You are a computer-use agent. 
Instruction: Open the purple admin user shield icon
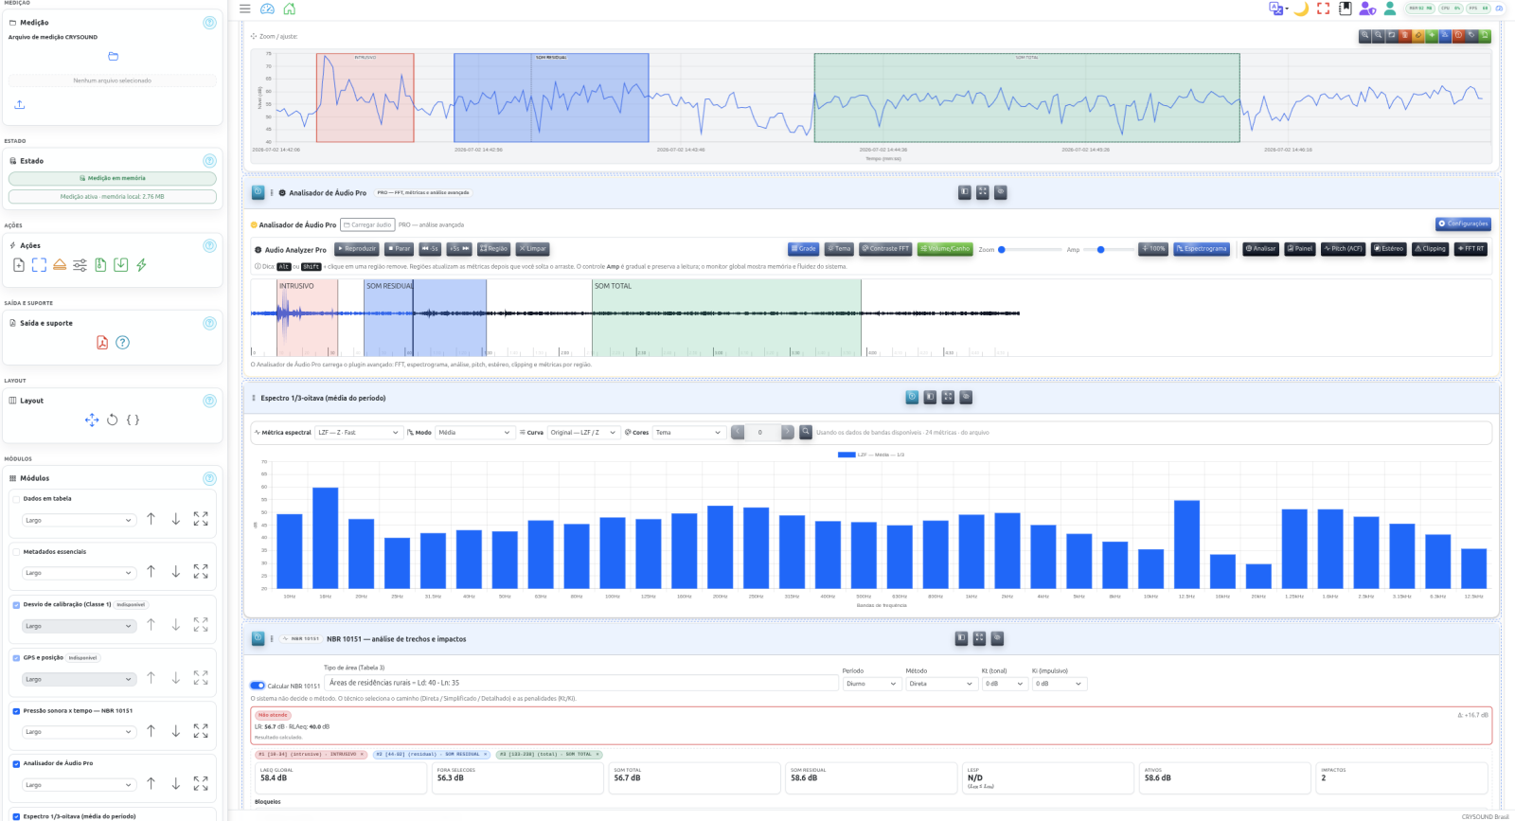(x=1367, y=9)
